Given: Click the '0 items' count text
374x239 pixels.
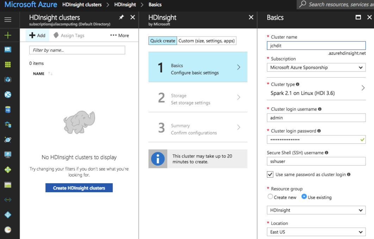Looking at the screenshot, I should pos(37,63).
